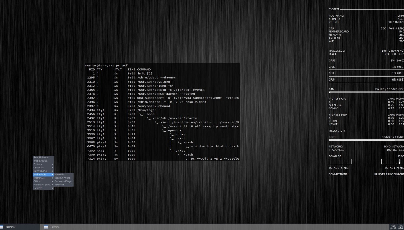
Task: Open Web Browser from the menu
Action: coord(43,161)
